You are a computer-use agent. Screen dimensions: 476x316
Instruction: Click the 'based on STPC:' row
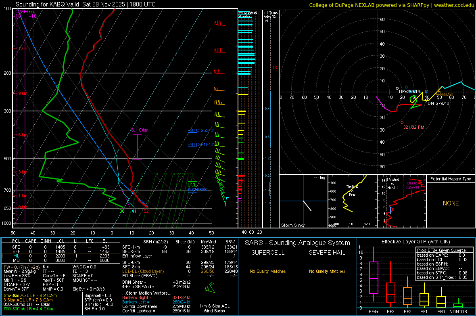442,273
